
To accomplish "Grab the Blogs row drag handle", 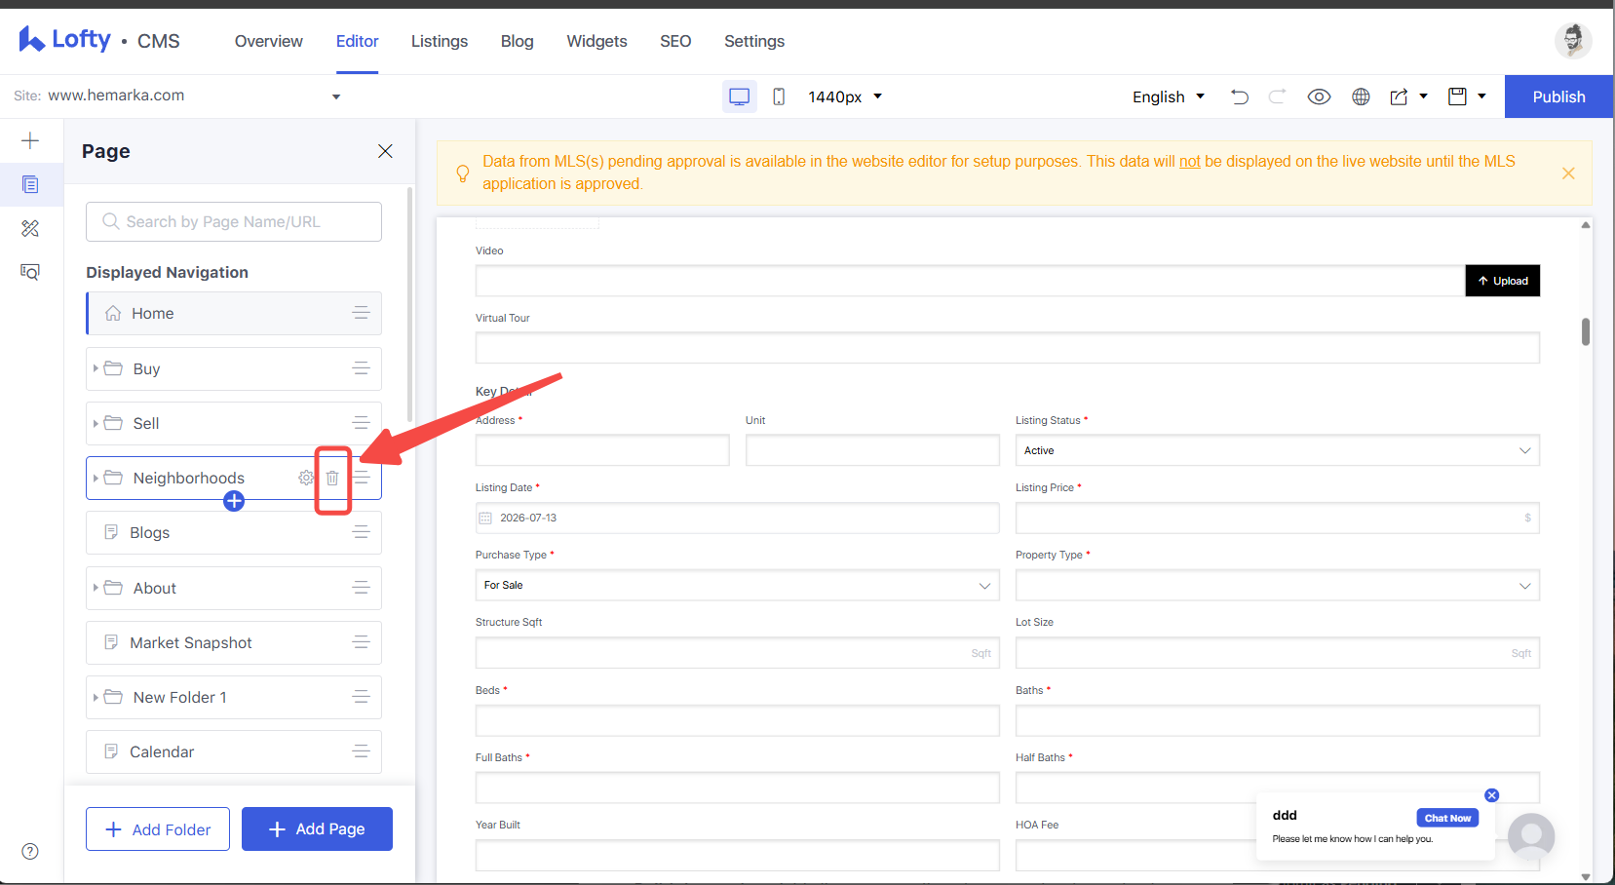I will [361, 532].
